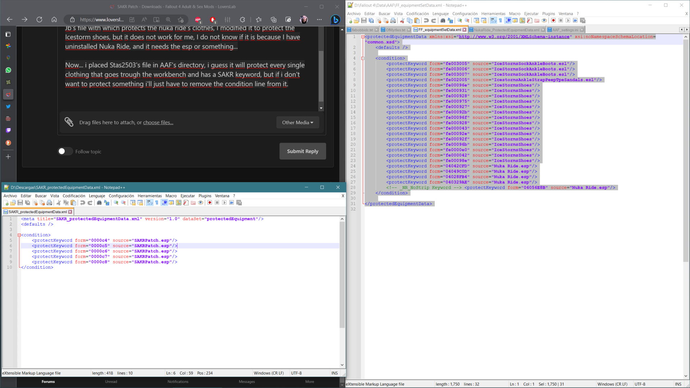The image size is (690, 388).
Task: Click the browser address bar URL
Action: (x=102, y=20)
